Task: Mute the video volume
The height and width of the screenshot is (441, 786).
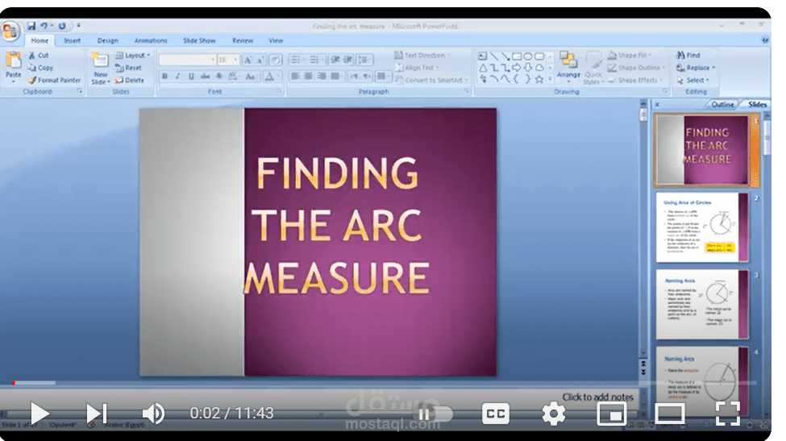Action: [x=153, y=414]
